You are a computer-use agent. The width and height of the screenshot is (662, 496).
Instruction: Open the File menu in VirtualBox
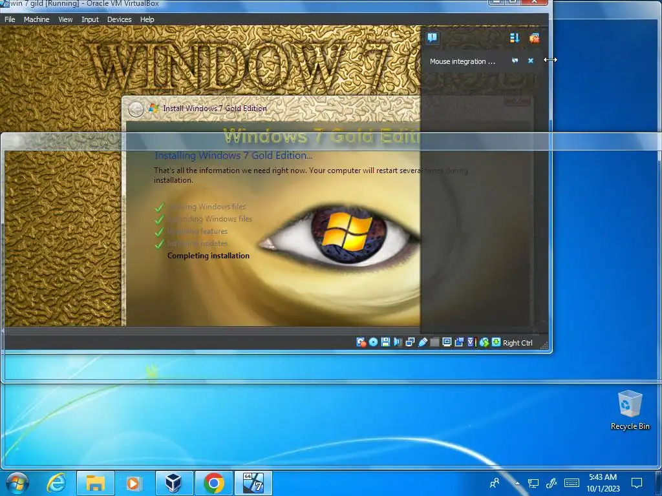(10, 19)
